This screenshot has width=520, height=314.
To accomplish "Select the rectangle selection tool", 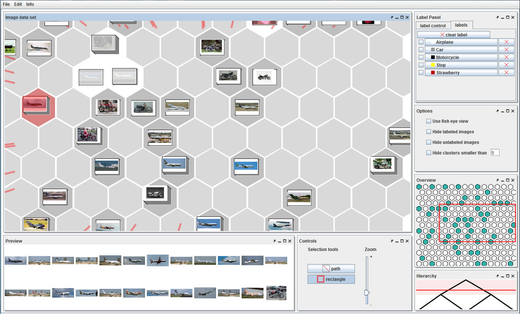I will (331, 279).
